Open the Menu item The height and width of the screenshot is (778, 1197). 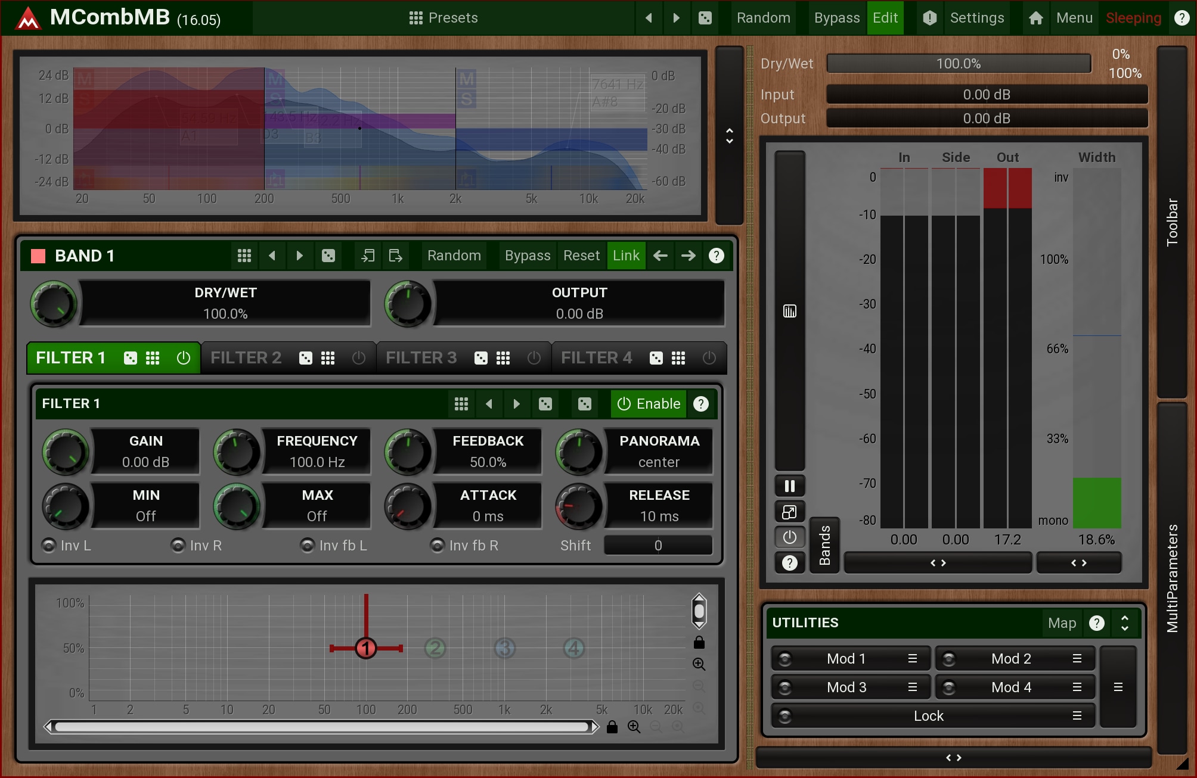pyautogui.click(x=1074, y=18)
